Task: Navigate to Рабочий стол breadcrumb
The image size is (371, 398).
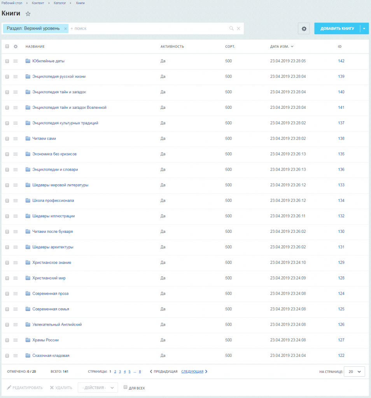Action: point(12,3)
